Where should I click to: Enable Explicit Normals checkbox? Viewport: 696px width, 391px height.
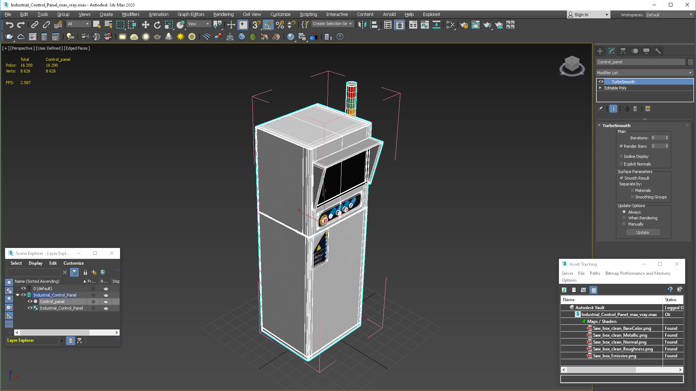click(x=621, y=164)
